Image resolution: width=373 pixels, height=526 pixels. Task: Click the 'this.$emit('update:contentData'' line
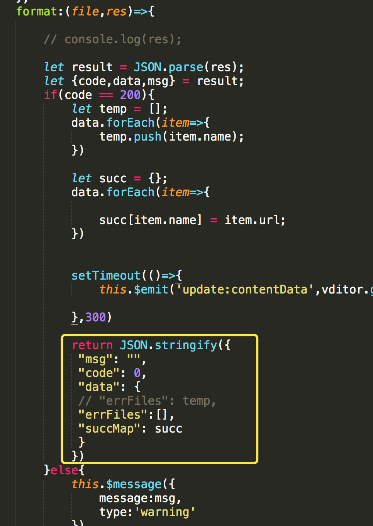pyautogui.click(x=236, y=290)
